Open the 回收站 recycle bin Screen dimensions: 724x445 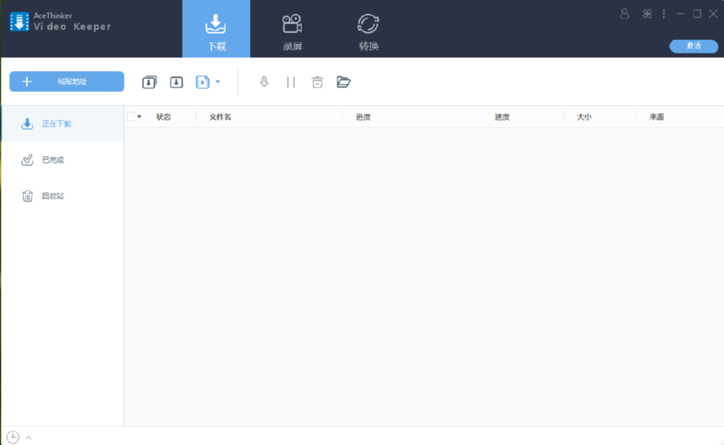click(63, 196)
